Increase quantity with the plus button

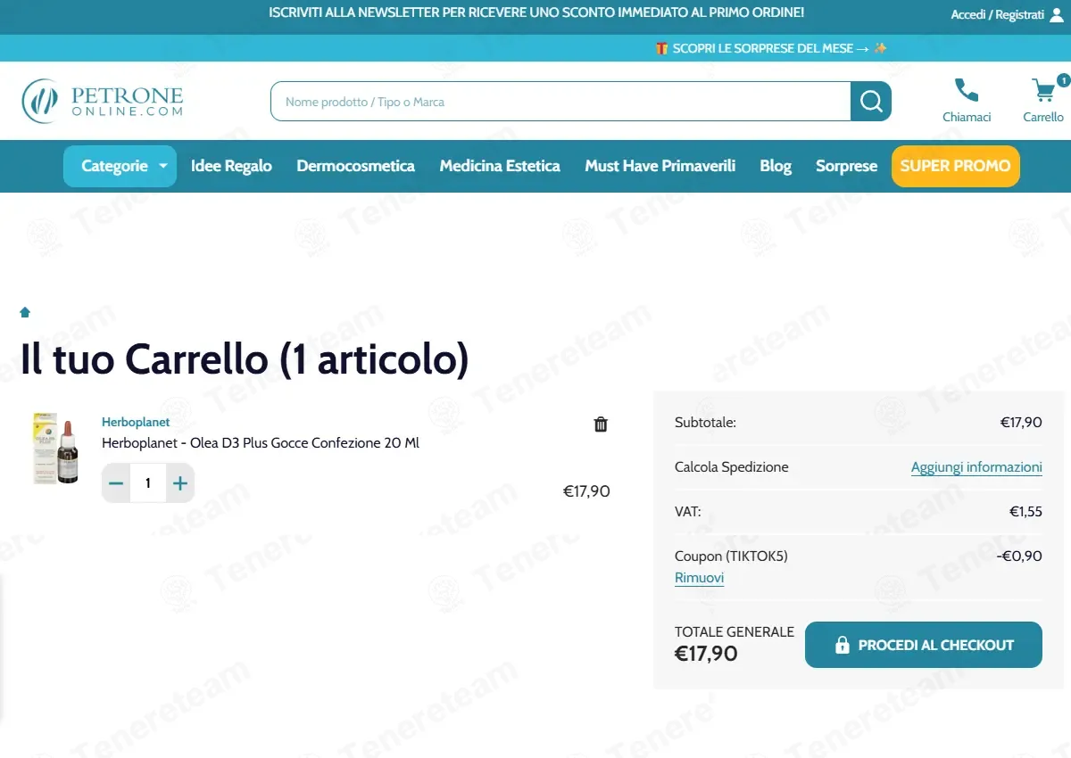(x=180, y=483)
